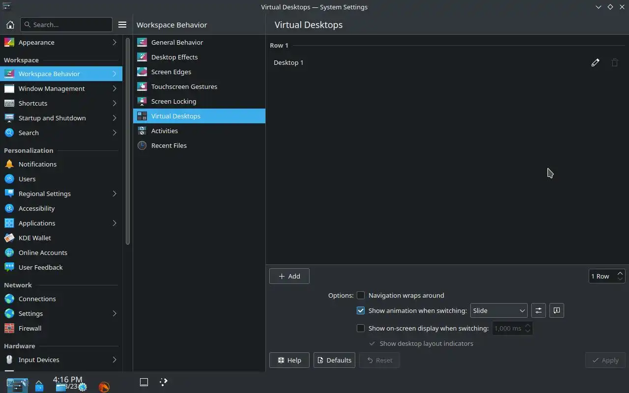Open User Feedback settings
The height and width of the screenshot is (393, 629).
(x=61, y=267)
